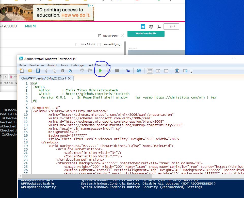Show the command add-on pane icon
Viewport: 244px width, 198px height.
(185, 71)
